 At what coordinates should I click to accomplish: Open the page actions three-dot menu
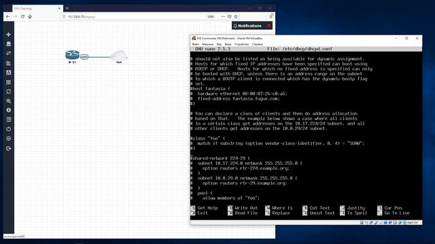[x=223, y=16]
